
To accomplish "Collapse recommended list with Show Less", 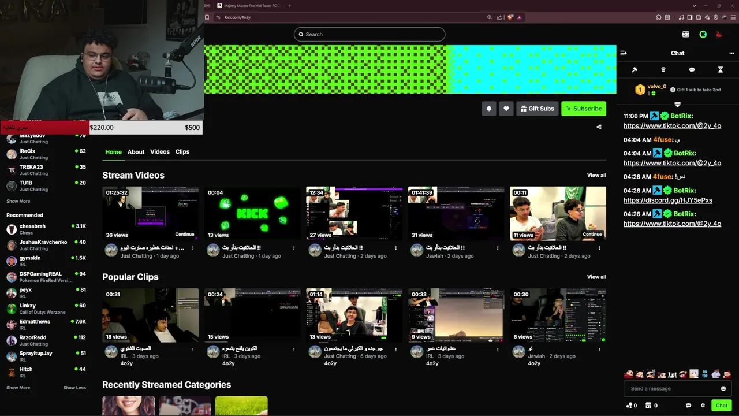I will 74,388.
